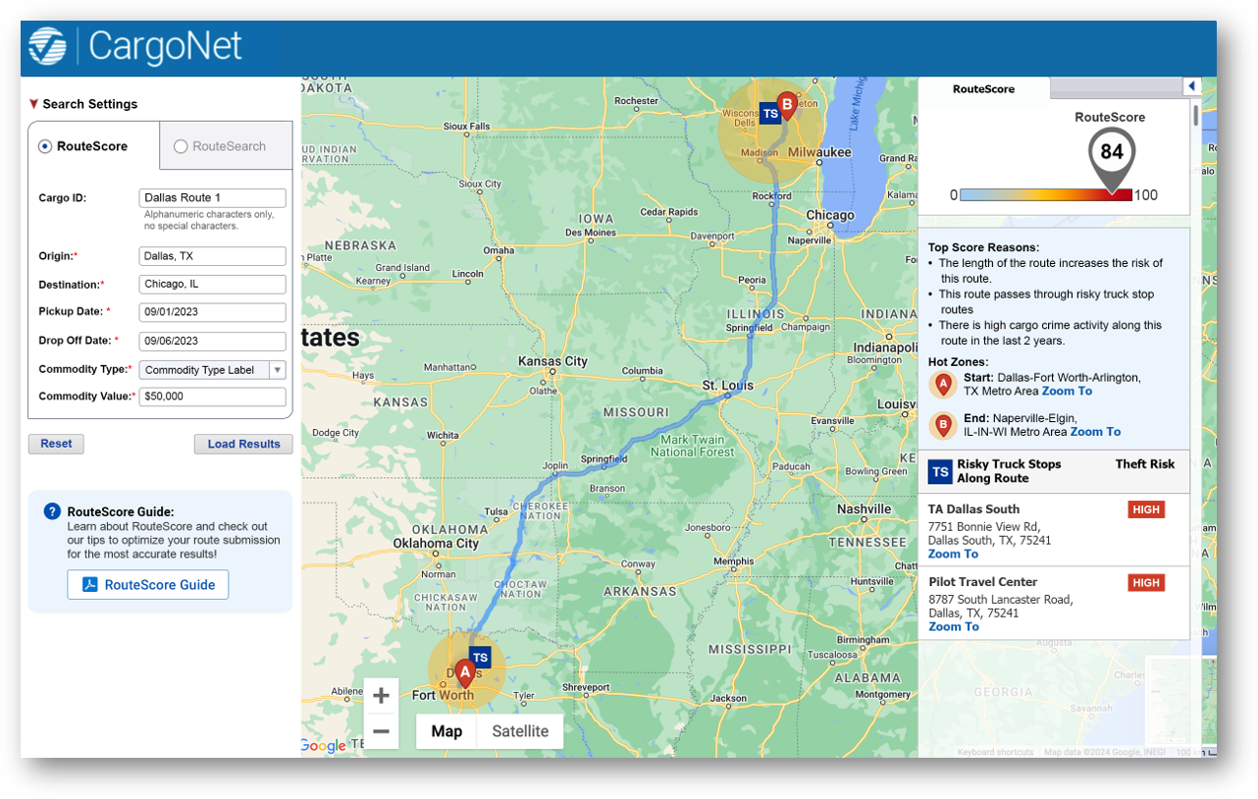1258x799 pixels.
Task: Click the Load Results button
Action: [x=243, y=444]
